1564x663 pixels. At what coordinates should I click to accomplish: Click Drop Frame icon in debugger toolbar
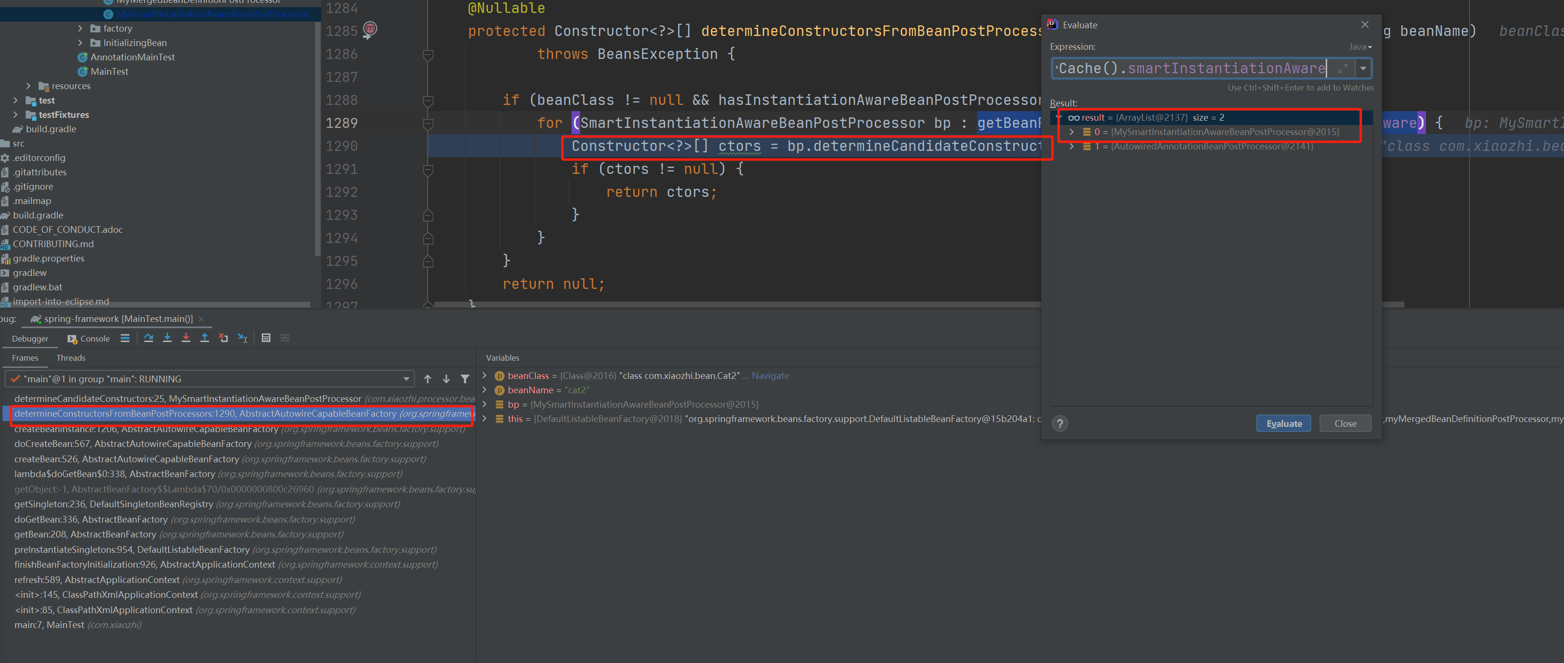coord(223,338)
